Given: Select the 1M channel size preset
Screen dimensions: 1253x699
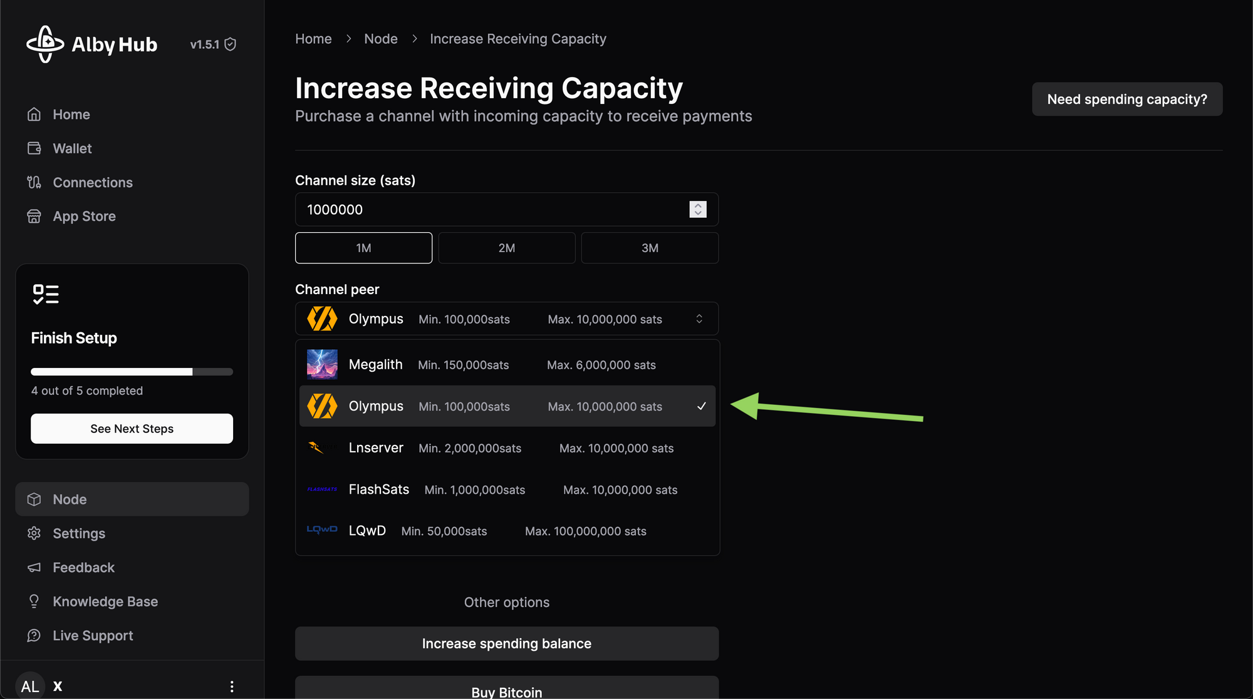Looking at the screenshot, I should [363, 248].
